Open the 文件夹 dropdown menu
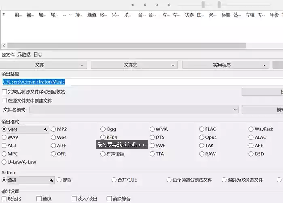283x203 pixels. coord(133,65)
